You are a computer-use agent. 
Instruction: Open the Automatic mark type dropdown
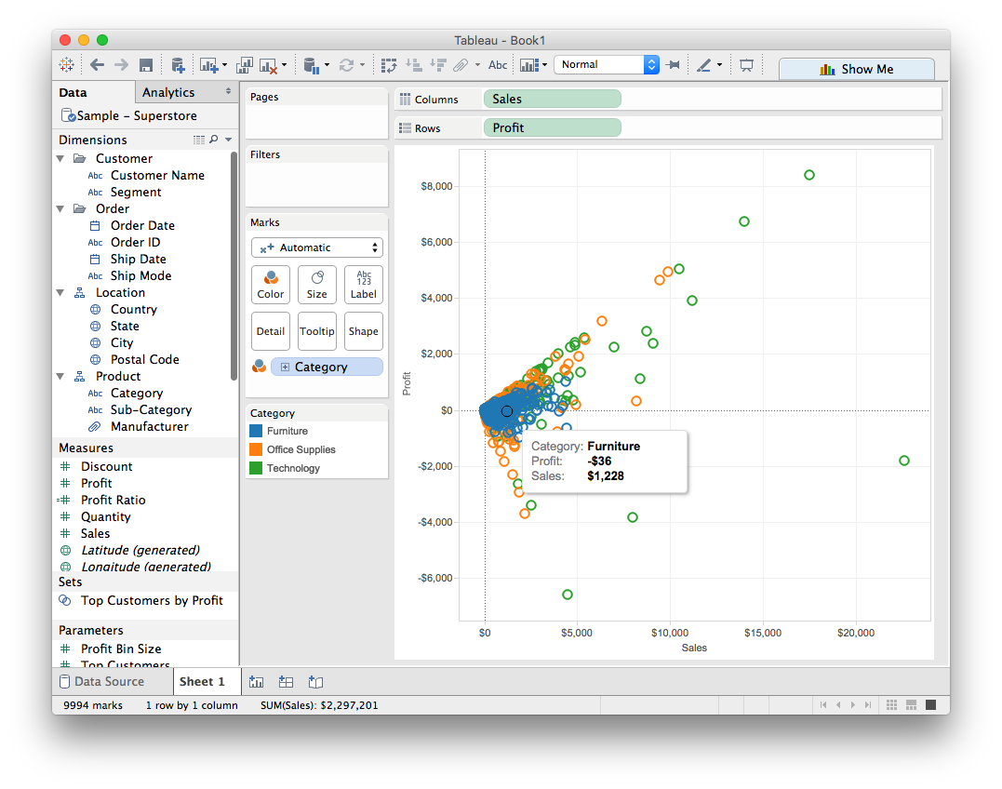click(317, 247)
